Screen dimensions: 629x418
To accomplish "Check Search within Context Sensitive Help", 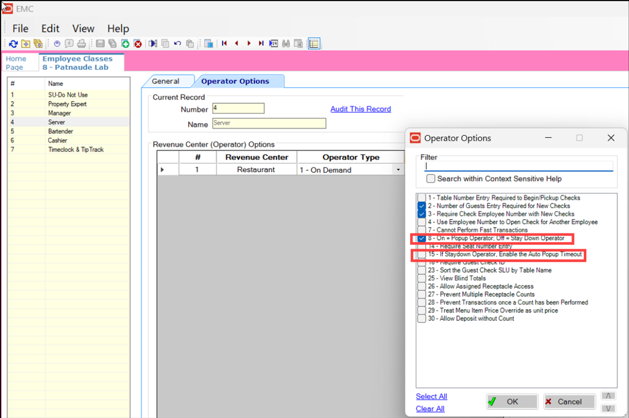I will point(431,178).
